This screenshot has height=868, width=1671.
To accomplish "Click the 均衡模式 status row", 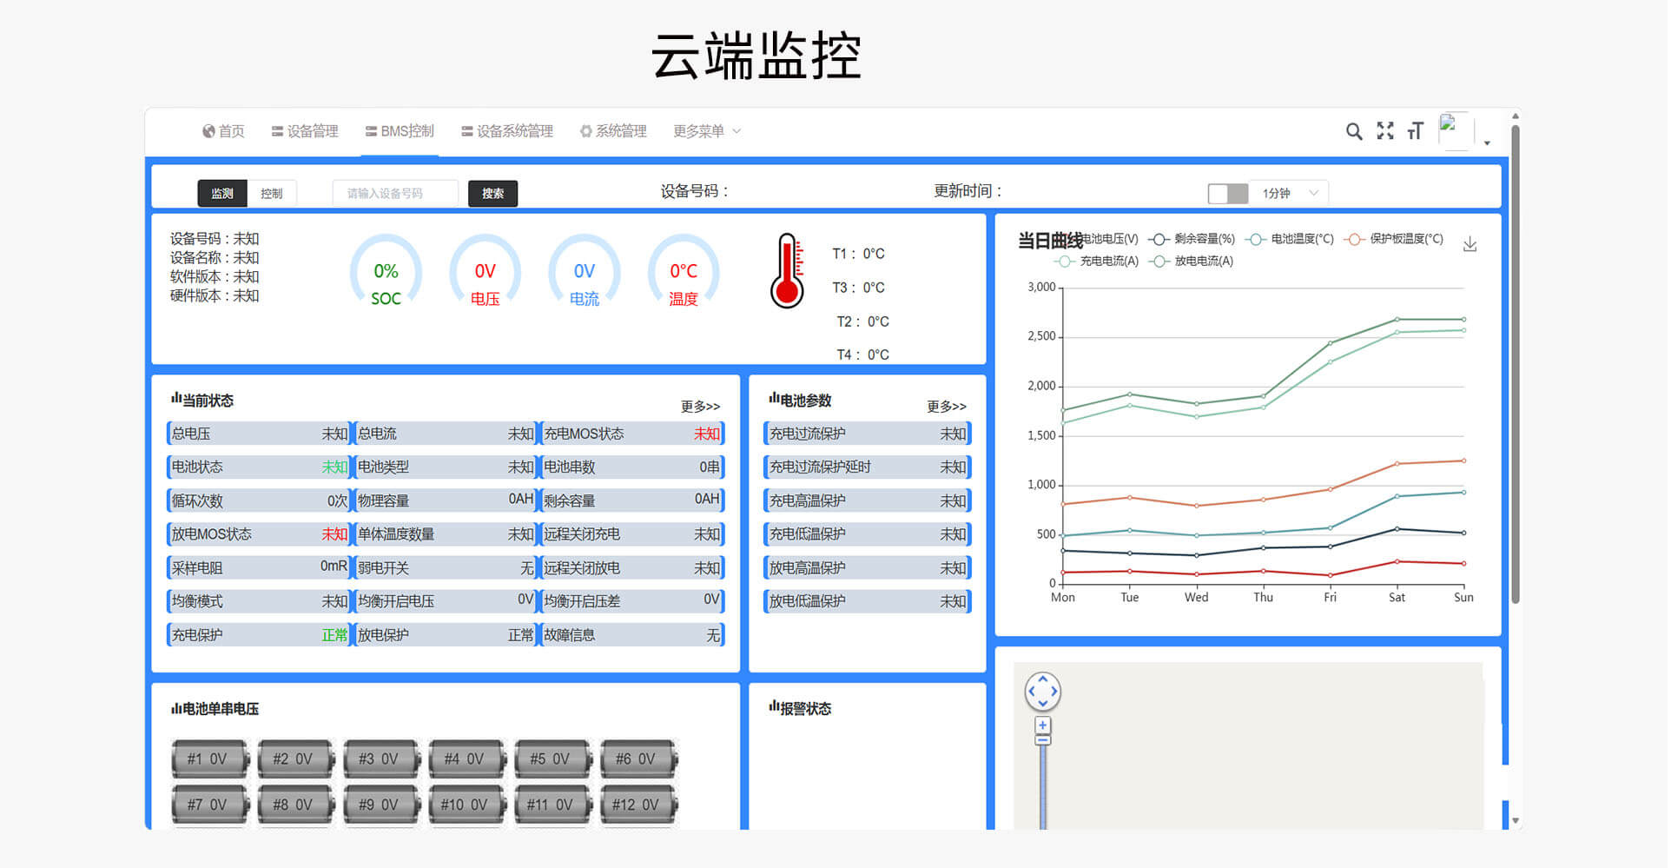I will (261, 602).
